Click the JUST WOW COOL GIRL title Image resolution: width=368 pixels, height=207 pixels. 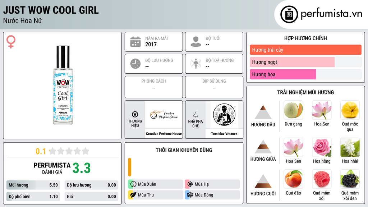(51, 10)
